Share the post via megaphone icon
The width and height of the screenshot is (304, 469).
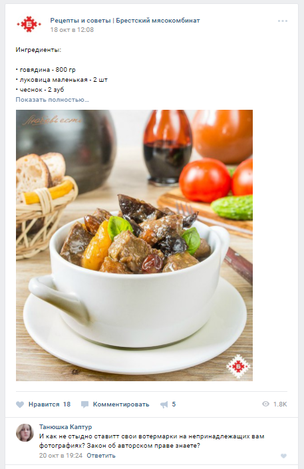[164, 404]
